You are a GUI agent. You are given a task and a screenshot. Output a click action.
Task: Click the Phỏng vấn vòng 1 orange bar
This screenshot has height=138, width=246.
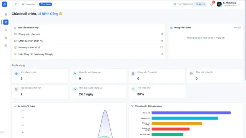pos(177,123)
